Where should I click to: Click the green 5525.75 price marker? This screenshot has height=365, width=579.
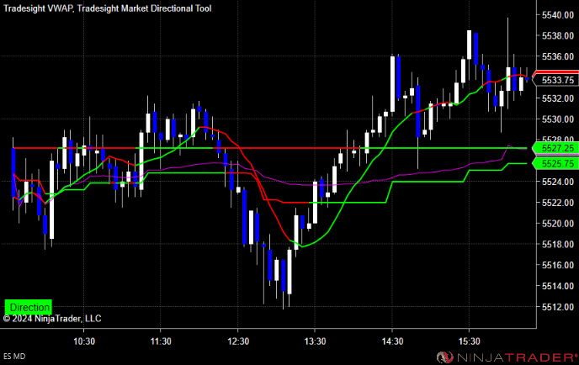(x=555, y=163)
